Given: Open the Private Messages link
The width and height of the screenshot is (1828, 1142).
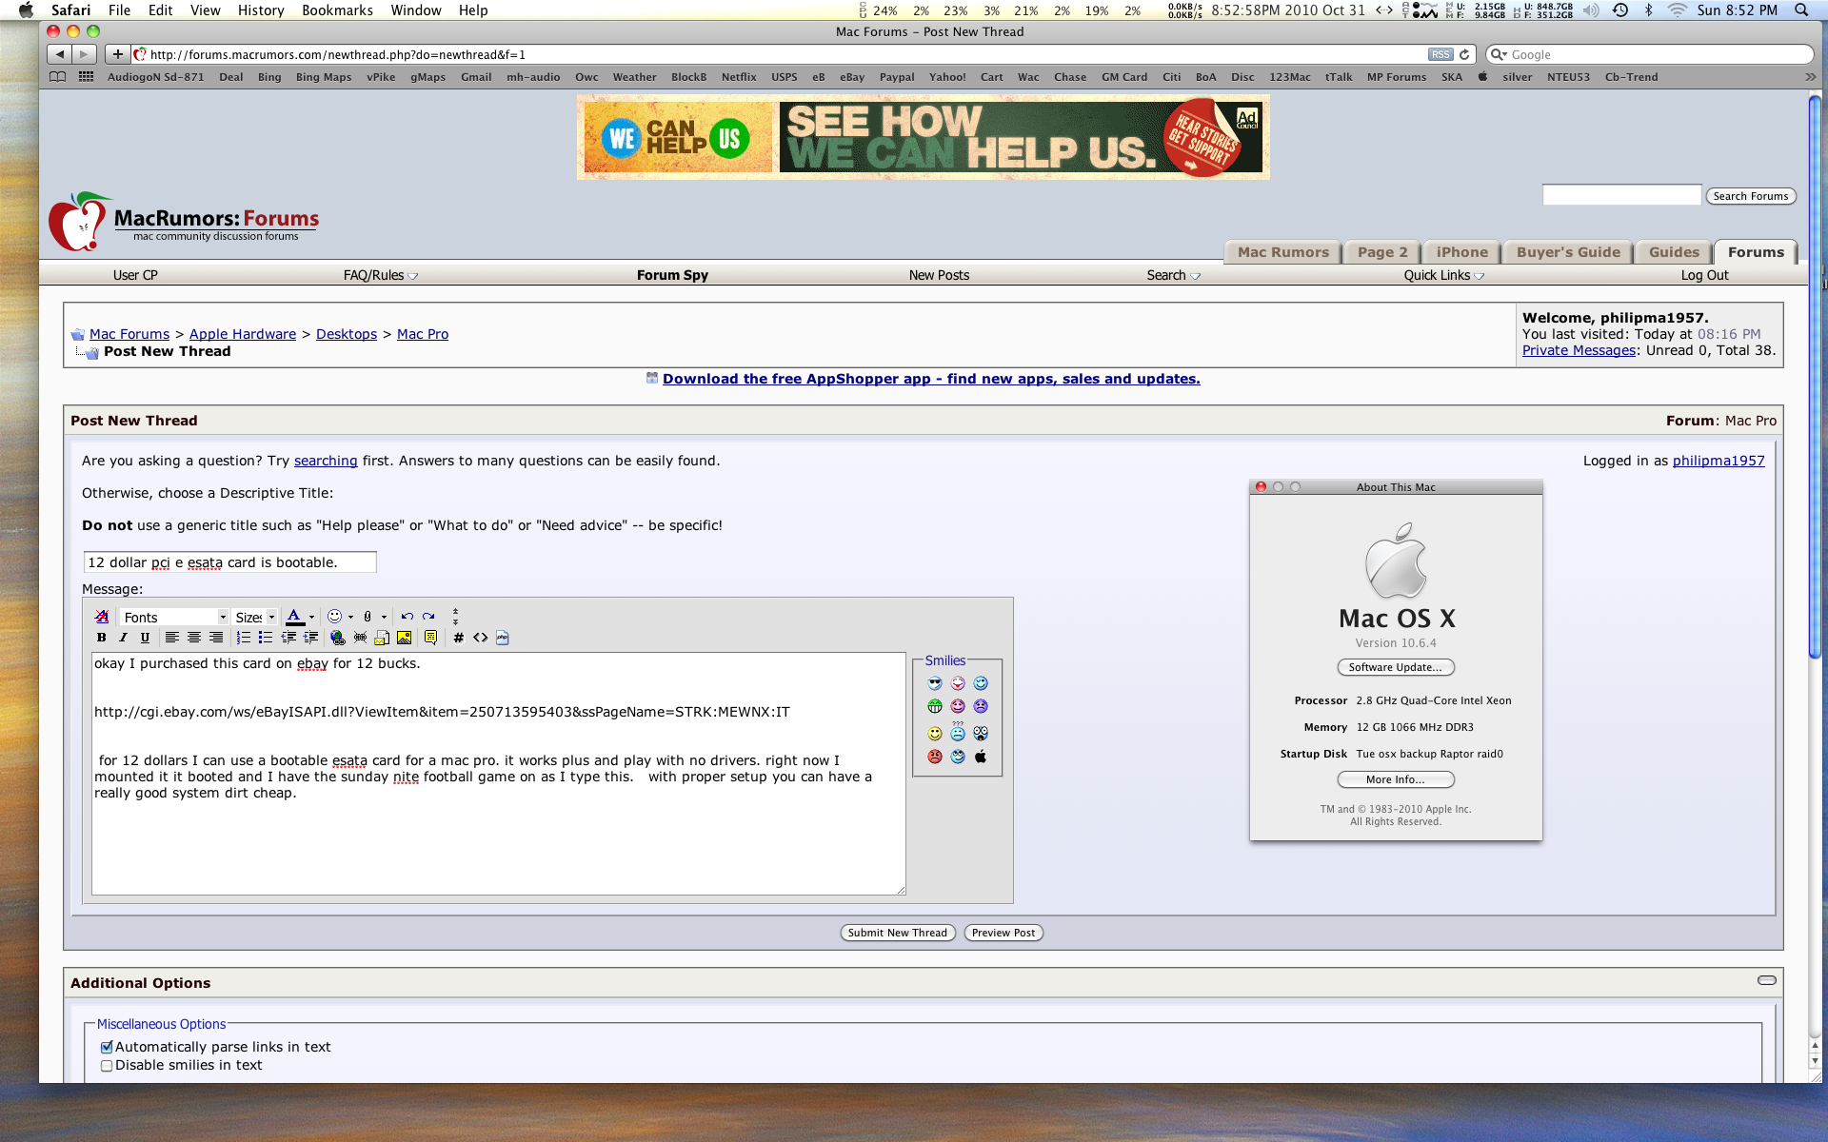Looking at the screenshot, I should pos(1578,350).
